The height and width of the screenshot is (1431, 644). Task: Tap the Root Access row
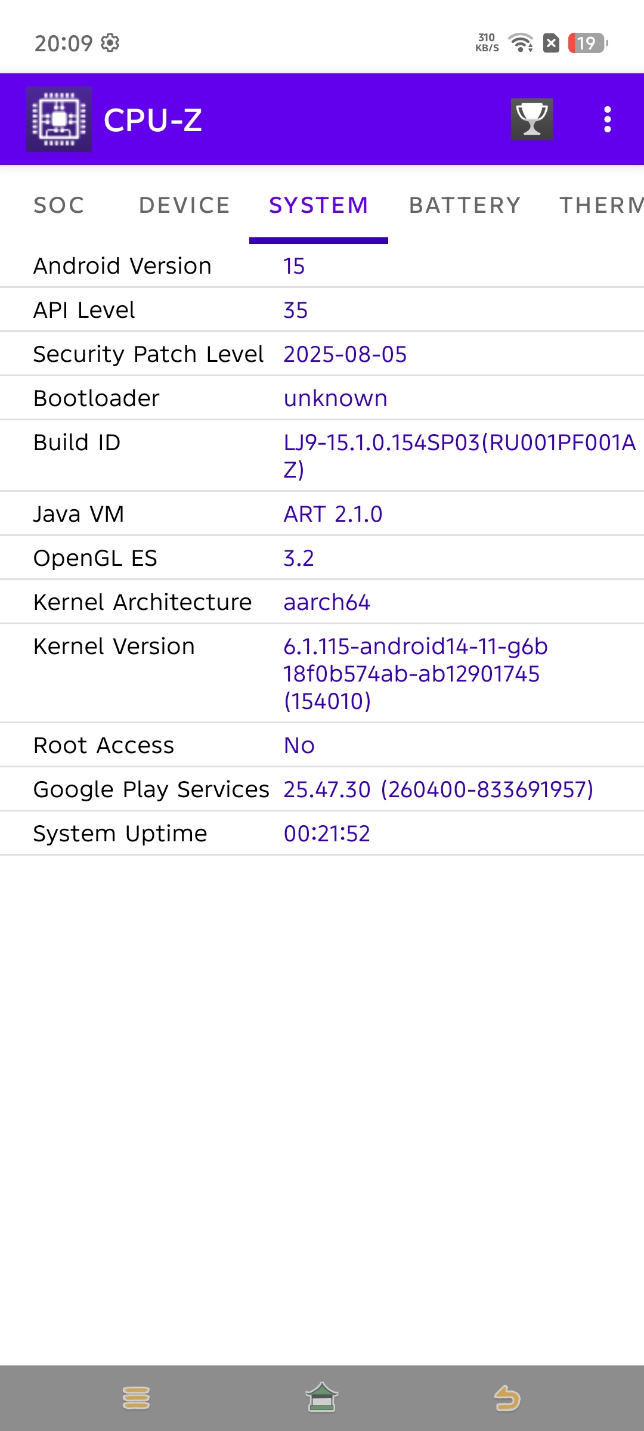tap(322, 745)
